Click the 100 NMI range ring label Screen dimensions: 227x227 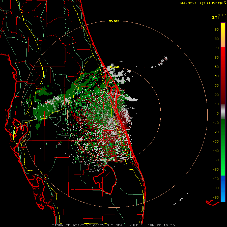[114, 21]
